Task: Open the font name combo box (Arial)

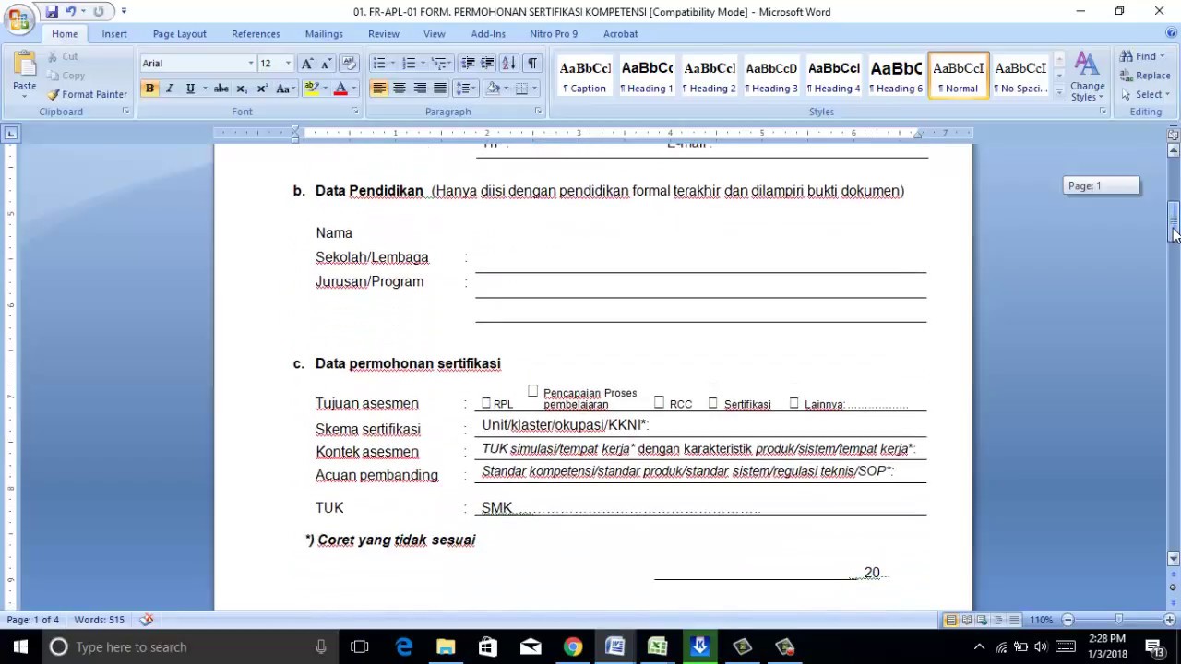Action: click(197, 63)
